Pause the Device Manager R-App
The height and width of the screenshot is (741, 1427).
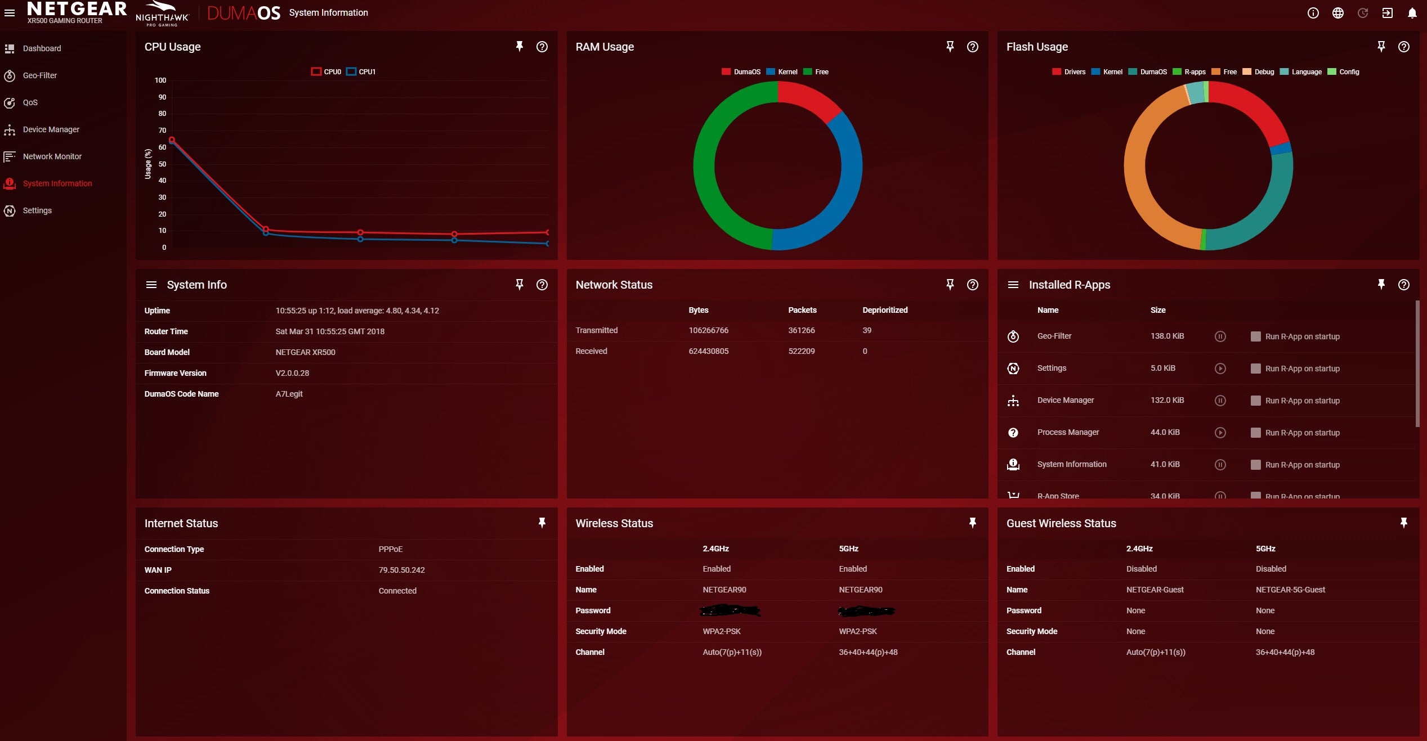[x=1220, y=401]
